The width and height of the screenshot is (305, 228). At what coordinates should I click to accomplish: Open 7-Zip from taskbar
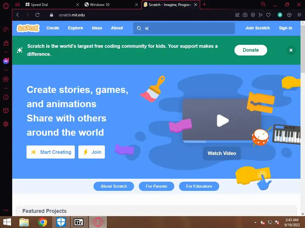[x=79, y=222]
